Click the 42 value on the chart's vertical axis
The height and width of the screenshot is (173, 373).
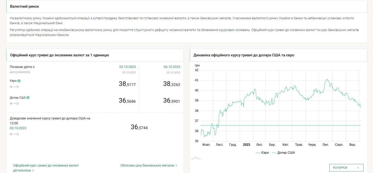pos(196,70)
